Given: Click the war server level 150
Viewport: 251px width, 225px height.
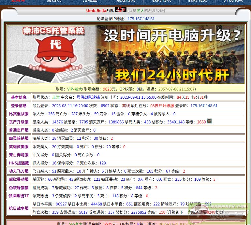Looking at the screenshot, I should tap(162, 212).
